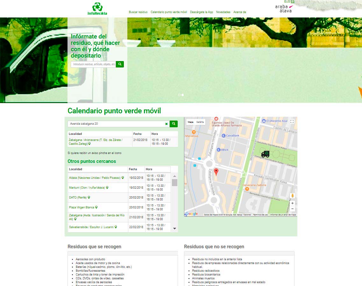The height and width of the screenshot is (286, 362).
Task: Open Acerca de menu item
Action: tap(240, 12)
